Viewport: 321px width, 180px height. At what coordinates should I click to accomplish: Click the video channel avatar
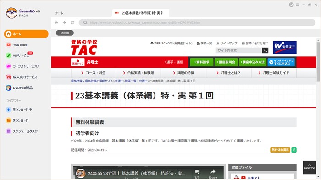click(x=81, y=173)
